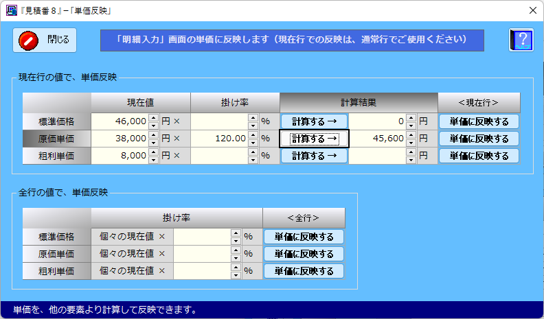544x319 pixels.
Task: Increase 原価単価 rate percentage with up spinner
Action: pos(253,134)
